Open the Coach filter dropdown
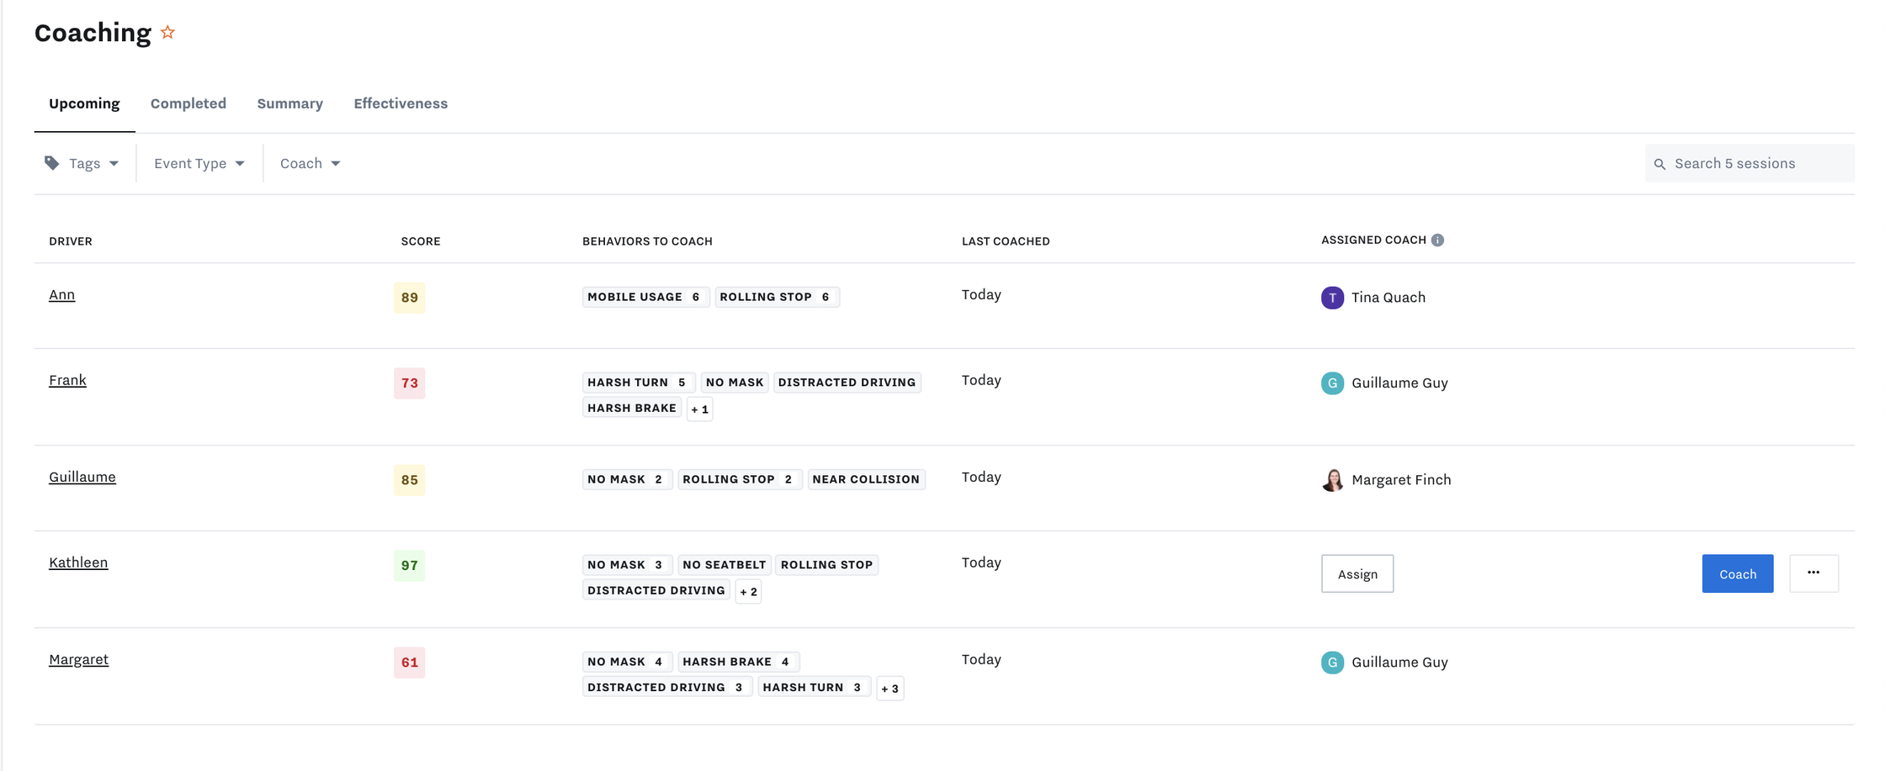The height and width of the screenshot is (771, 1885). [310, 163]
